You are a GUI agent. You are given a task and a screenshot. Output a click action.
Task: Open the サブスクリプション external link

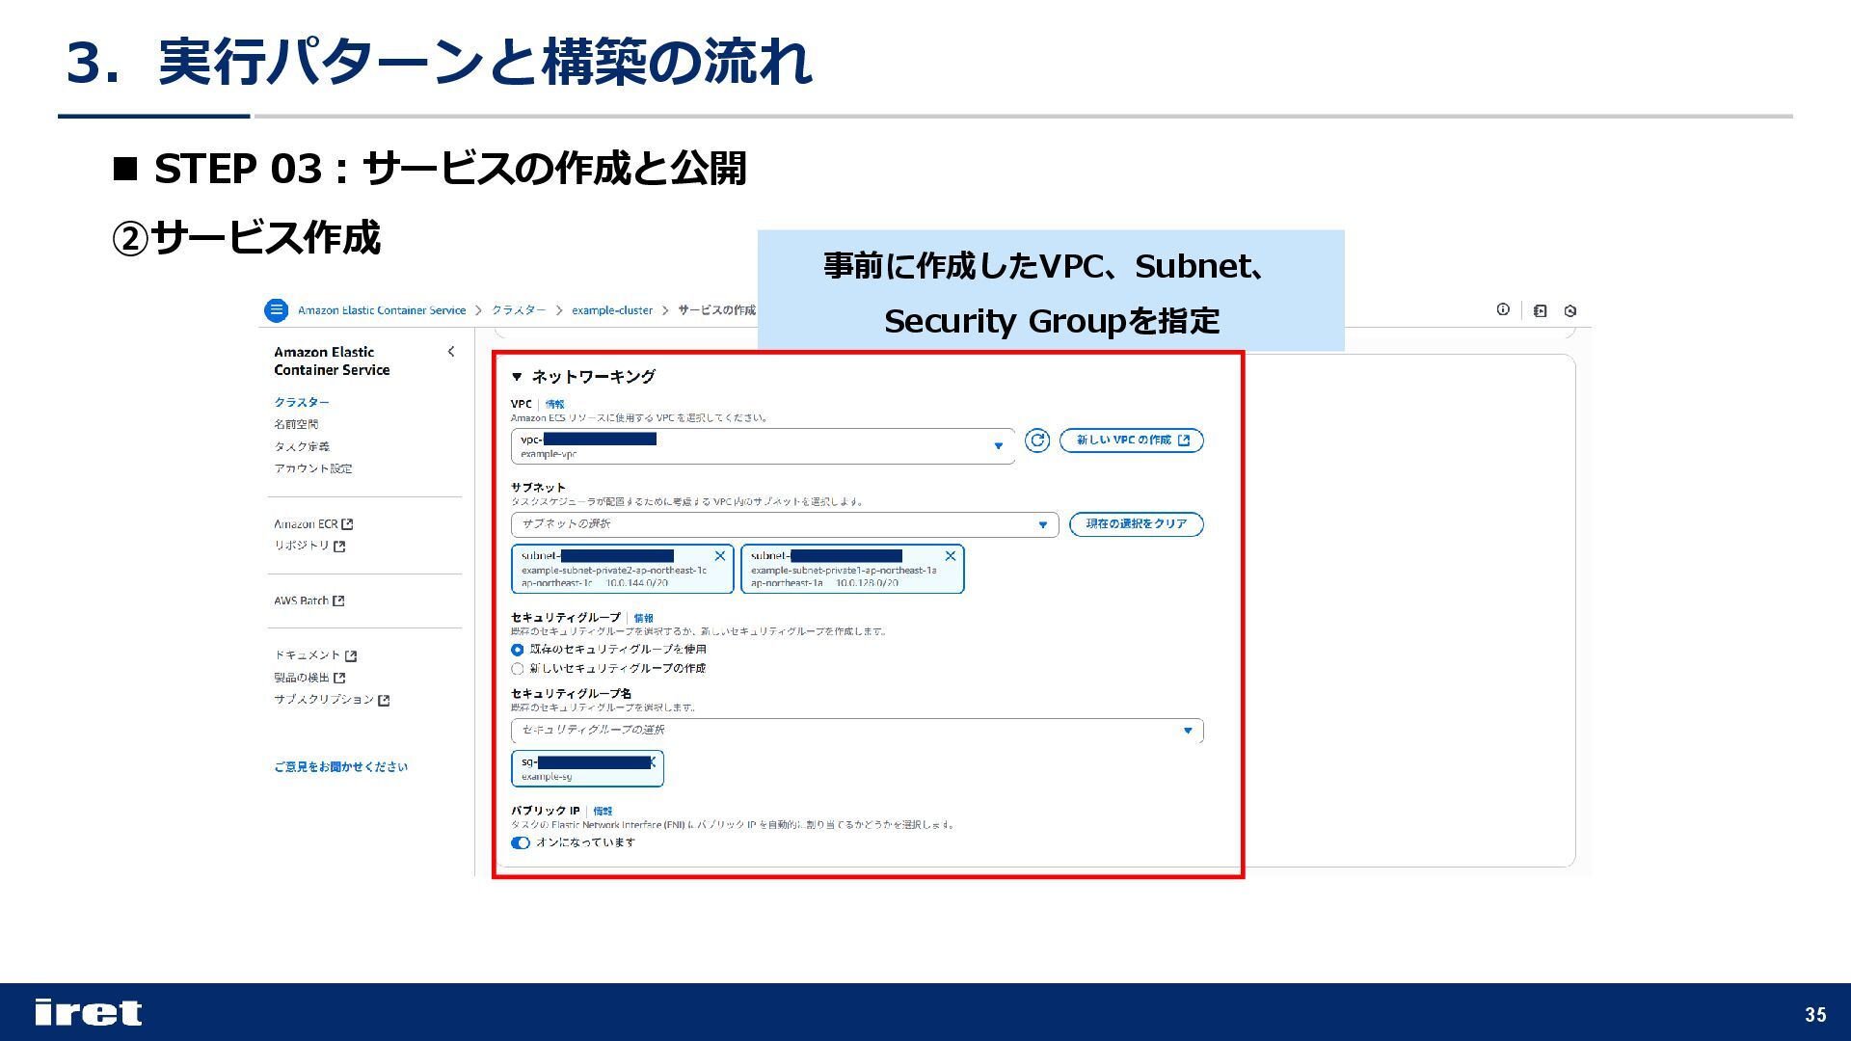[x=332, y=700]
